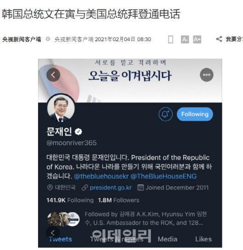Screen dimensions: 243x250
Task: Visit the president.go.kr website link
Action: pyautogui.click(x=110, y=188)
